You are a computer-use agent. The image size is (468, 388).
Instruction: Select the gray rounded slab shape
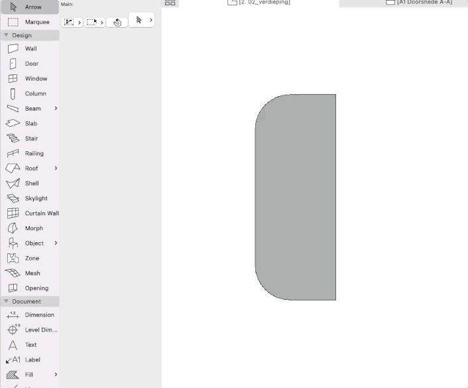click(x=296, y=197)
